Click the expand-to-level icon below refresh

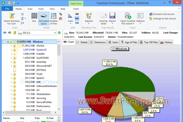(22, 23)
